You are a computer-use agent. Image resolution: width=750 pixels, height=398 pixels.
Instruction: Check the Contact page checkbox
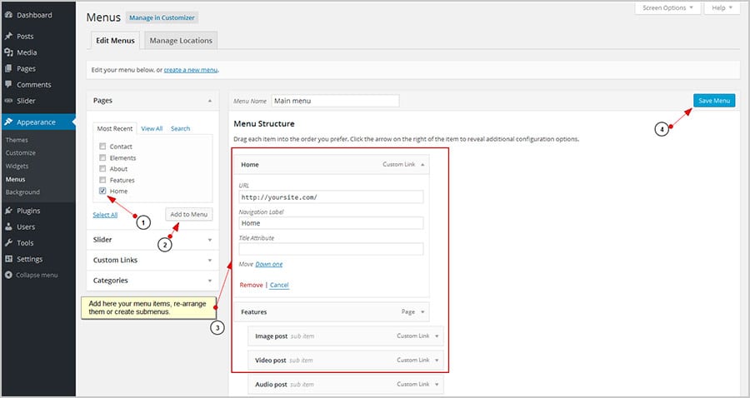(x=102, y=147)
